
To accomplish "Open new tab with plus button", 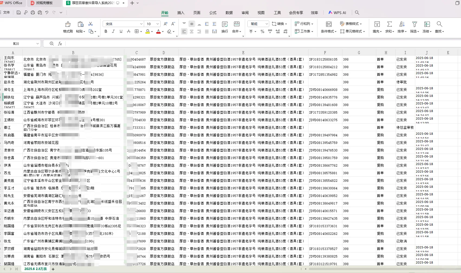I will (132, 3).
